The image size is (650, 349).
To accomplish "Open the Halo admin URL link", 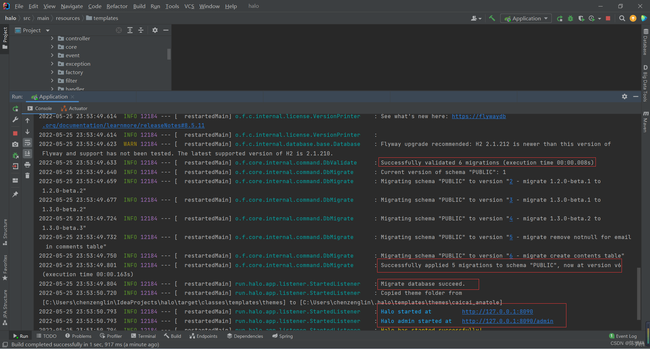I will coord(507,321).
